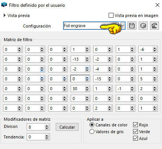This screenshot has height=149, width=162.
Task: Click the PaintShop Pro app icon in title bar
Action: 4,5
